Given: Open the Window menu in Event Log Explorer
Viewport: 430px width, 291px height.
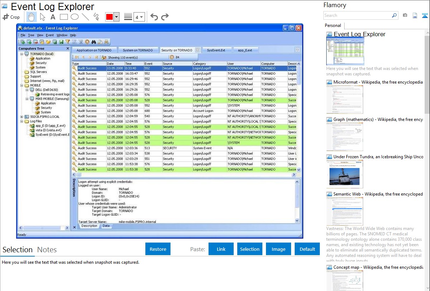Looking at the screenshot, I should (x=62, y=35).
